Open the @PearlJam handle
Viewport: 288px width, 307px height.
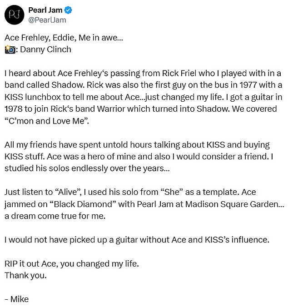coord(47,20)
